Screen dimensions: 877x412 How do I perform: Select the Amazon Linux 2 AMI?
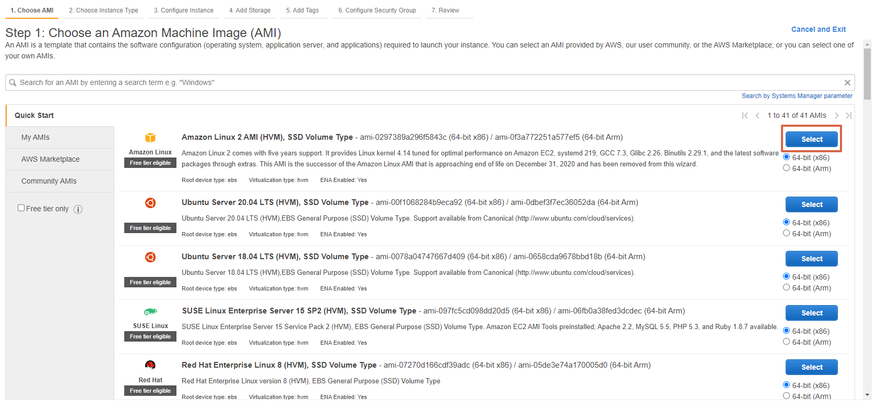coord(811,139)
